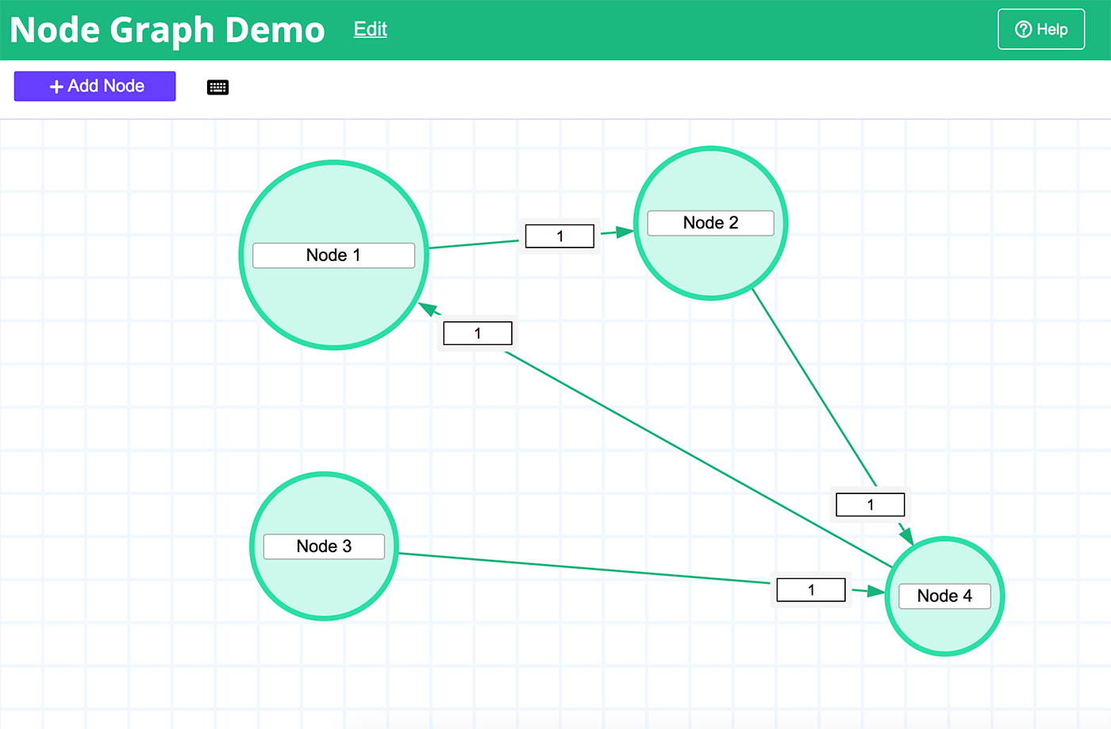Select the Node 2 label field
This screenshot has width=1111, height=729.
tap(711, 223)
